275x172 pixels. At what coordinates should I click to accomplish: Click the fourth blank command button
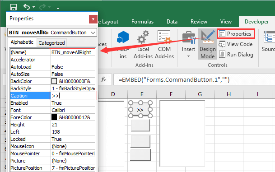(x=140, y=155)
